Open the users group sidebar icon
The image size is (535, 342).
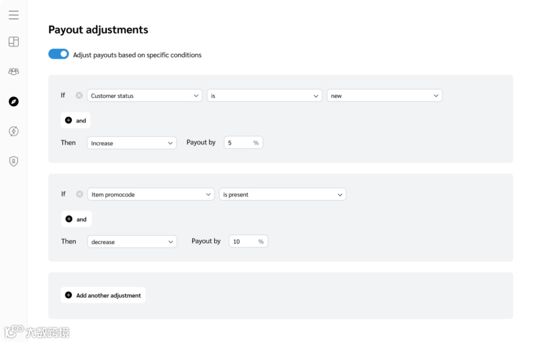point(14,71)
